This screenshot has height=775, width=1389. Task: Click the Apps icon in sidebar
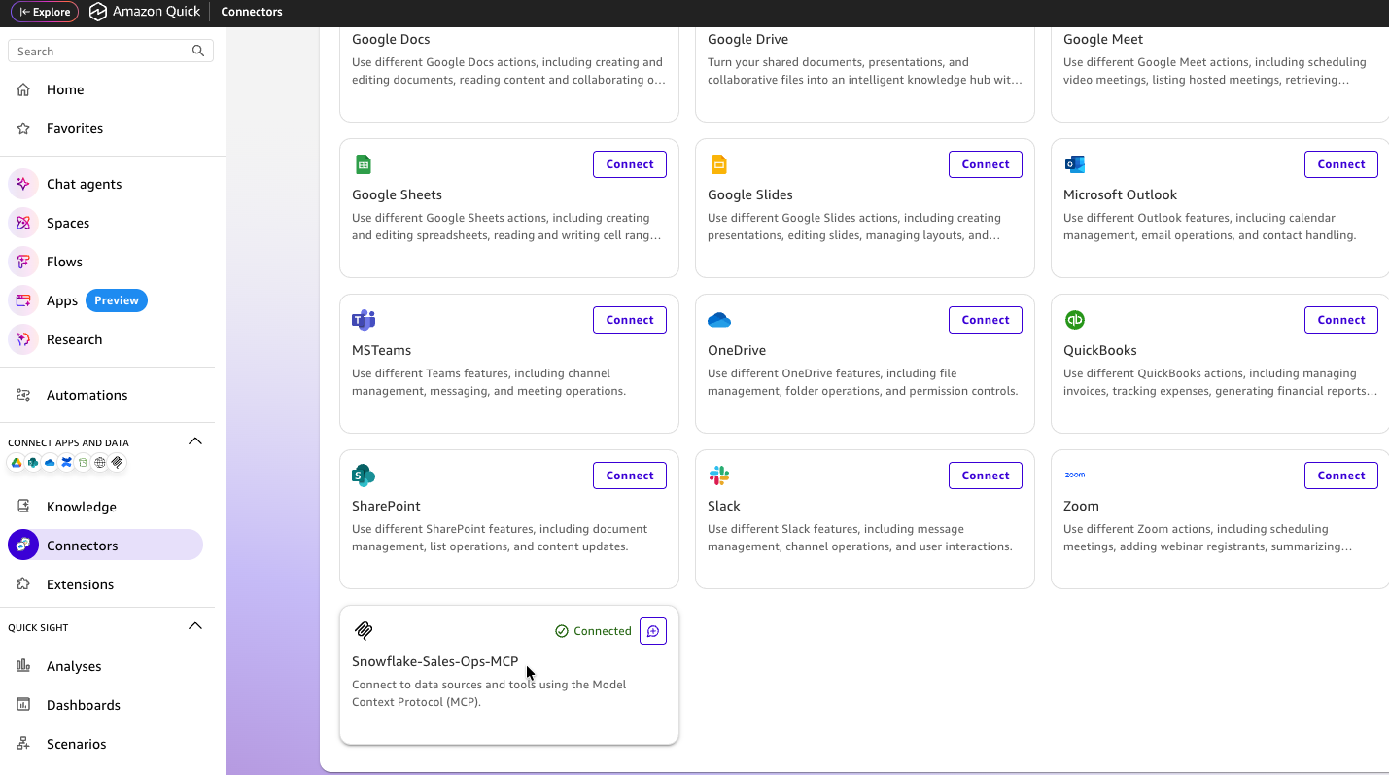click(x=23, y=300)
